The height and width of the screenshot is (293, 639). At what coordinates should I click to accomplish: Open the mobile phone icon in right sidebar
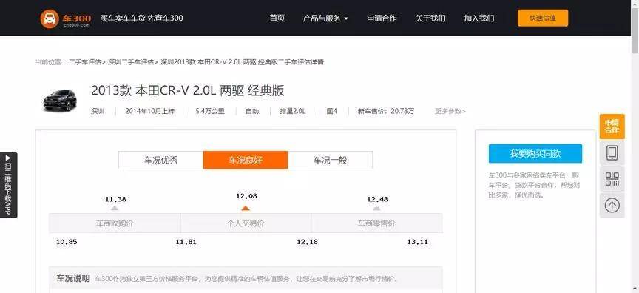(612, 153)
